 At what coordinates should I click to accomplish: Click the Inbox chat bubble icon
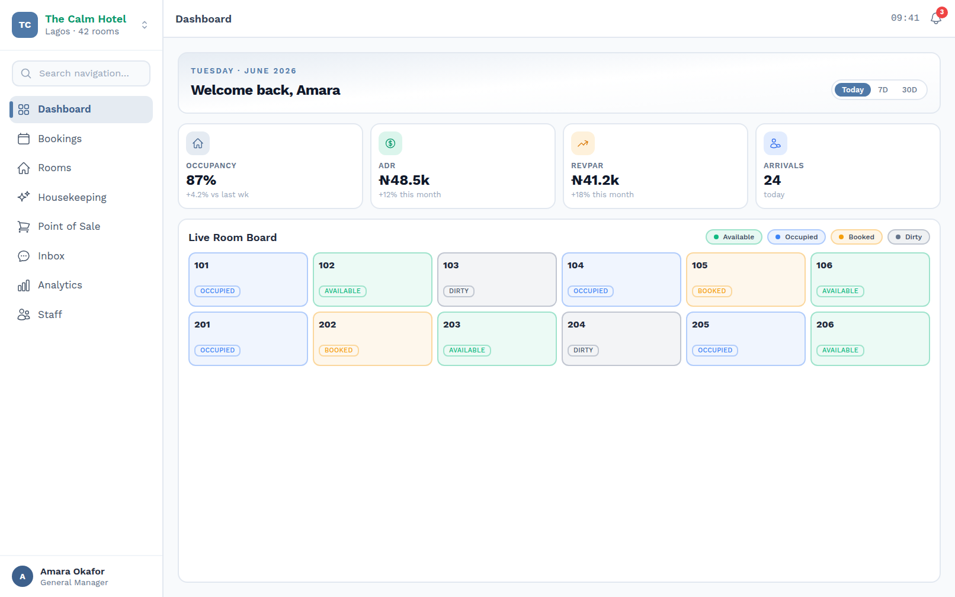(x=24, y=256)
